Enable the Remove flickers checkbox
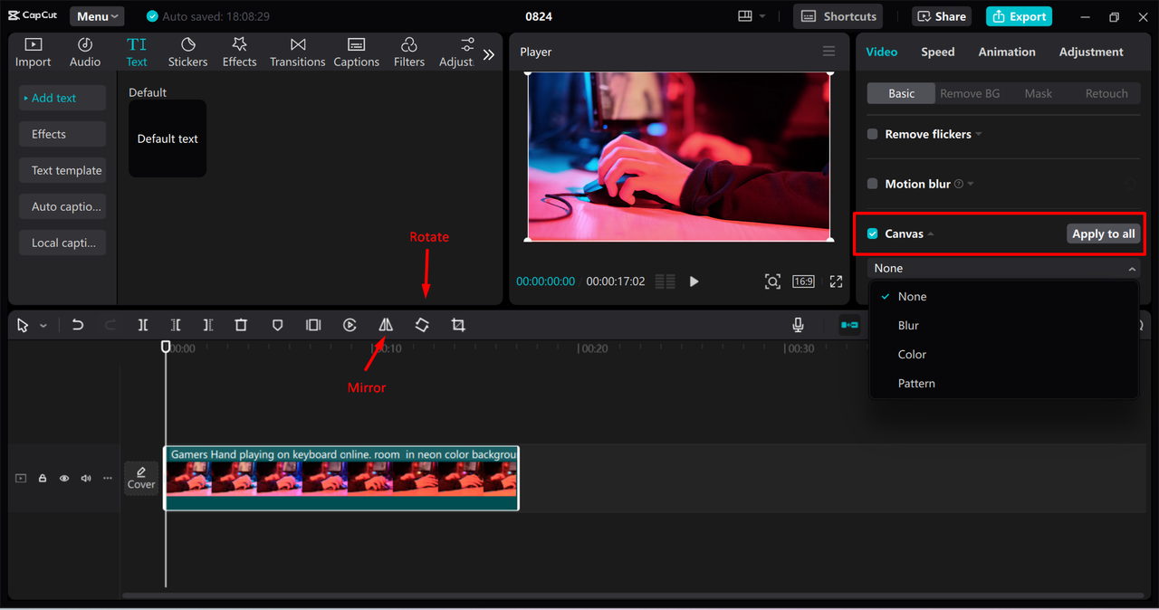Image resolution: width=1159 pixels, height=610 pixels. pos(873,134)
